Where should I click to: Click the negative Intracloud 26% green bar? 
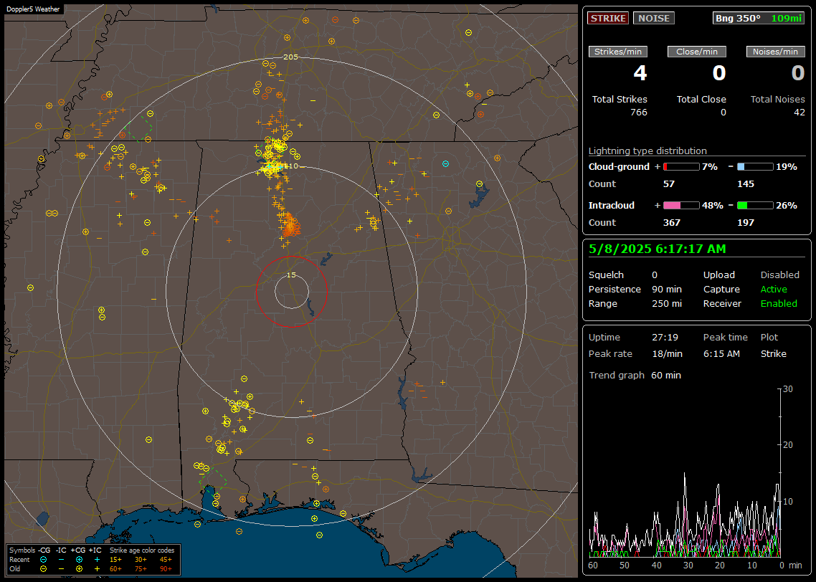755,206
